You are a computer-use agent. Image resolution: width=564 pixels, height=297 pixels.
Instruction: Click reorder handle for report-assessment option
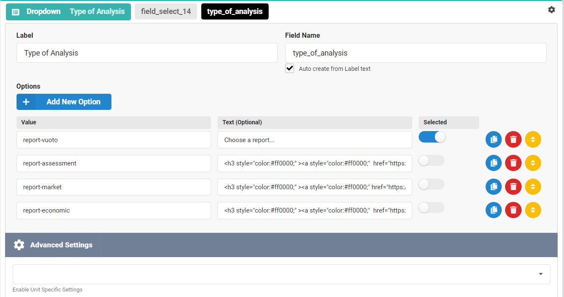point(533,163)
